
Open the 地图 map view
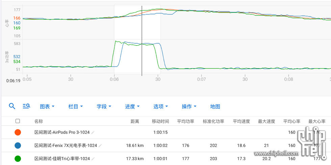(x=215, y=107)
